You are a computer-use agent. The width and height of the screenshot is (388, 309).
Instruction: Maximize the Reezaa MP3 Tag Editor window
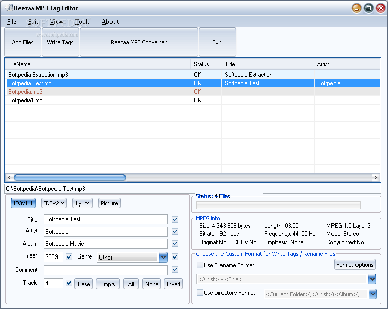369,9
